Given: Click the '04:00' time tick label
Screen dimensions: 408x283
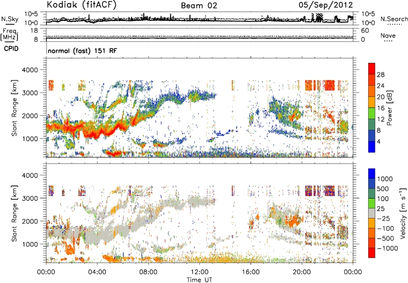Looking at the screenshot, I should (x=97, y=272).
